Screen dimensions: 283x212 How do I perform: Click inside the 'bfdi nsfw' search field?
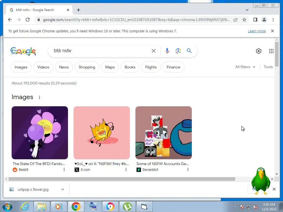pos(101,51)
